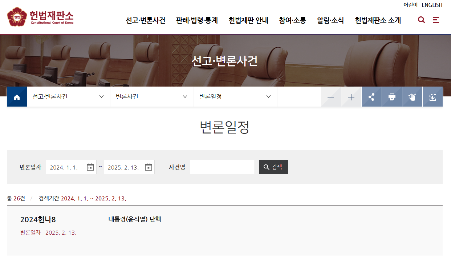Switch to the ENGLISH version of the site
This screenshot has height=259, width=451.
tap(432, 5)
